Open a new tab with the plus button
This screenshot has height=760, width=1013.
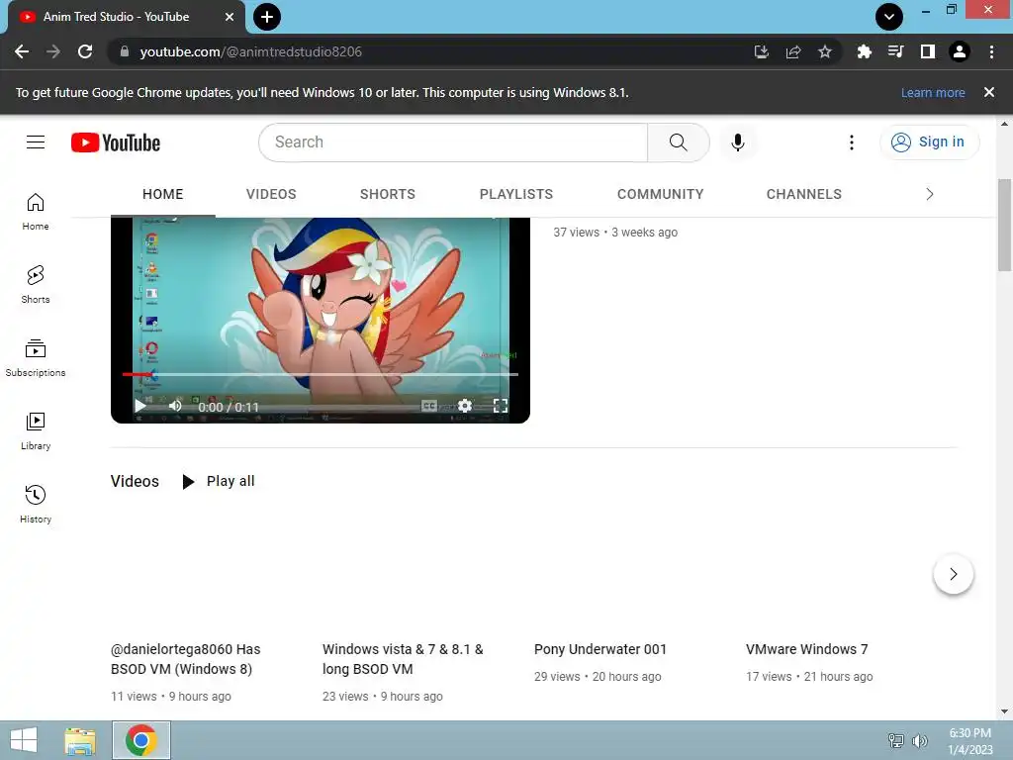[x=267, y=17]
